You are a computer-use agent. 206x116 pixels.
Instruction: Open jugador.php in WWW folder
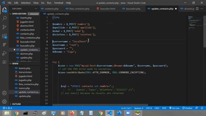coord(25,80)
